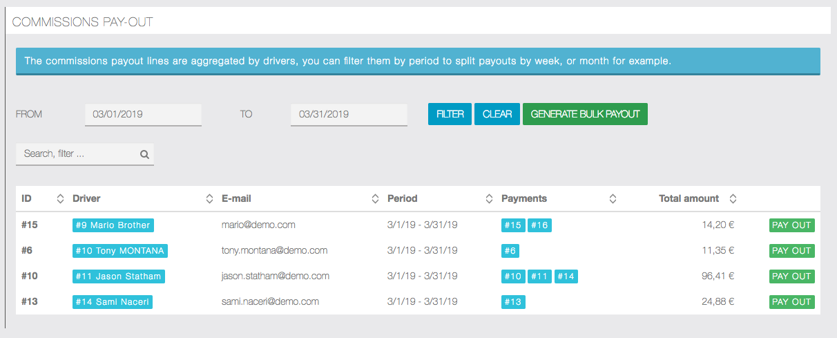
Task: Sort by Total amount column arrows
Action: pyautogui.click(x=733, y=199)
